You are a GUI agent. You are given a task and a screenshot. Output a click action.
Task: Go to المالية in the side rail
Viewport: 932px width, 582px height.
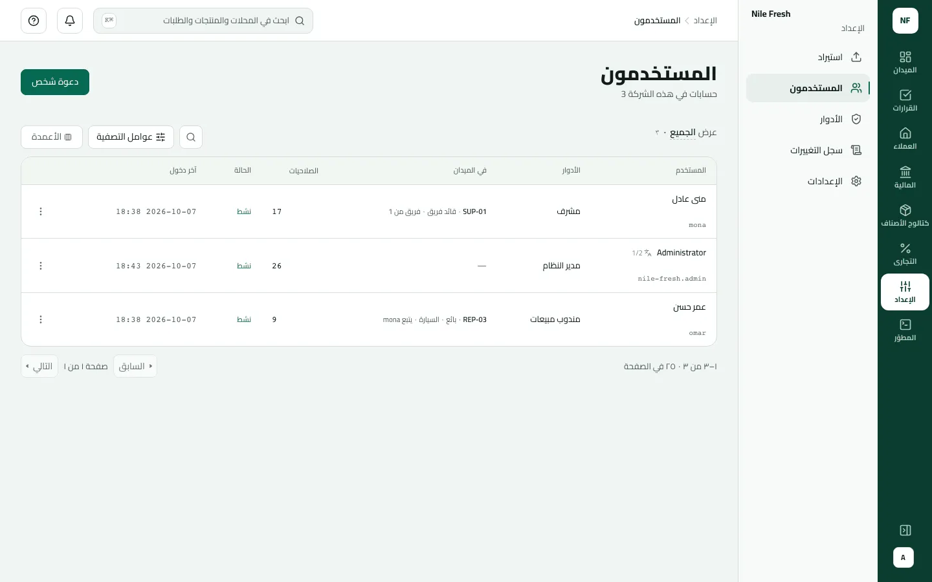905,178
